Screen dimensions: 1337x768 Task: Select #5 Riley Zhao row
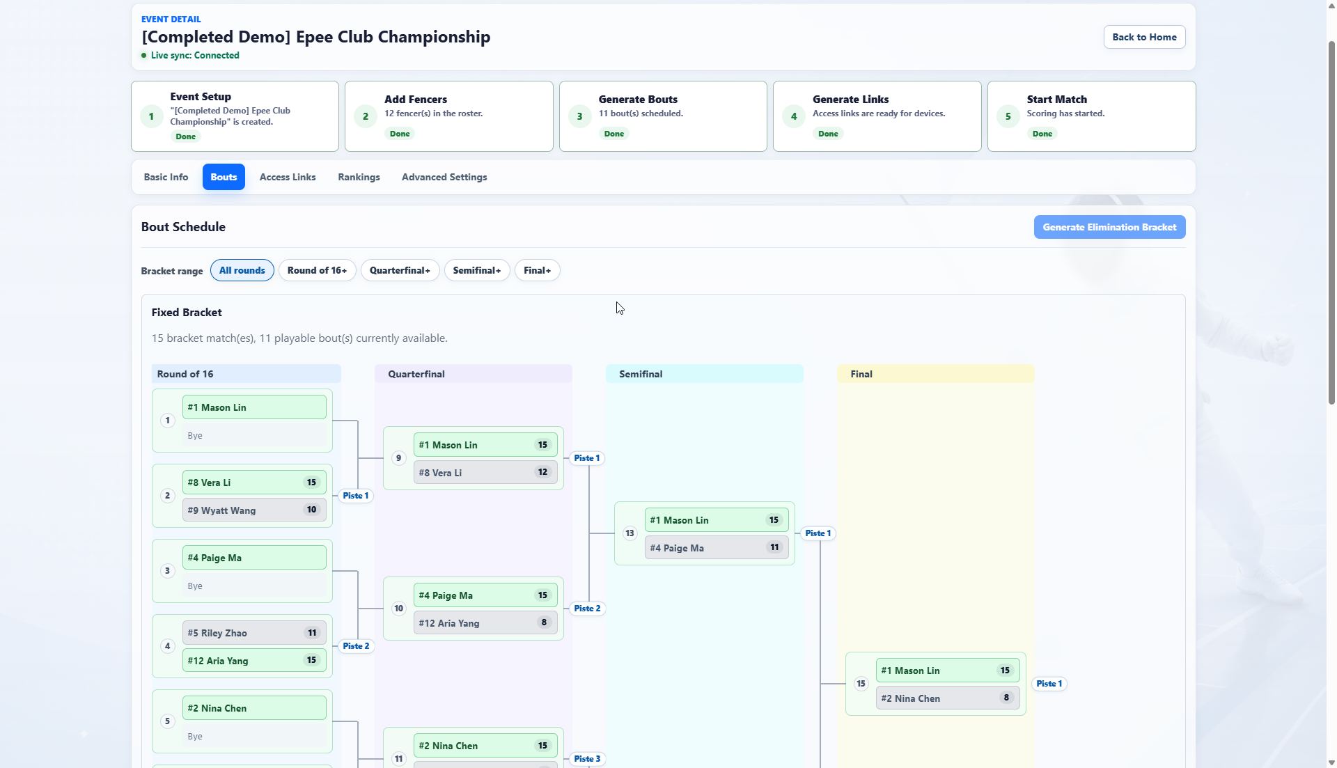point(254,633)
